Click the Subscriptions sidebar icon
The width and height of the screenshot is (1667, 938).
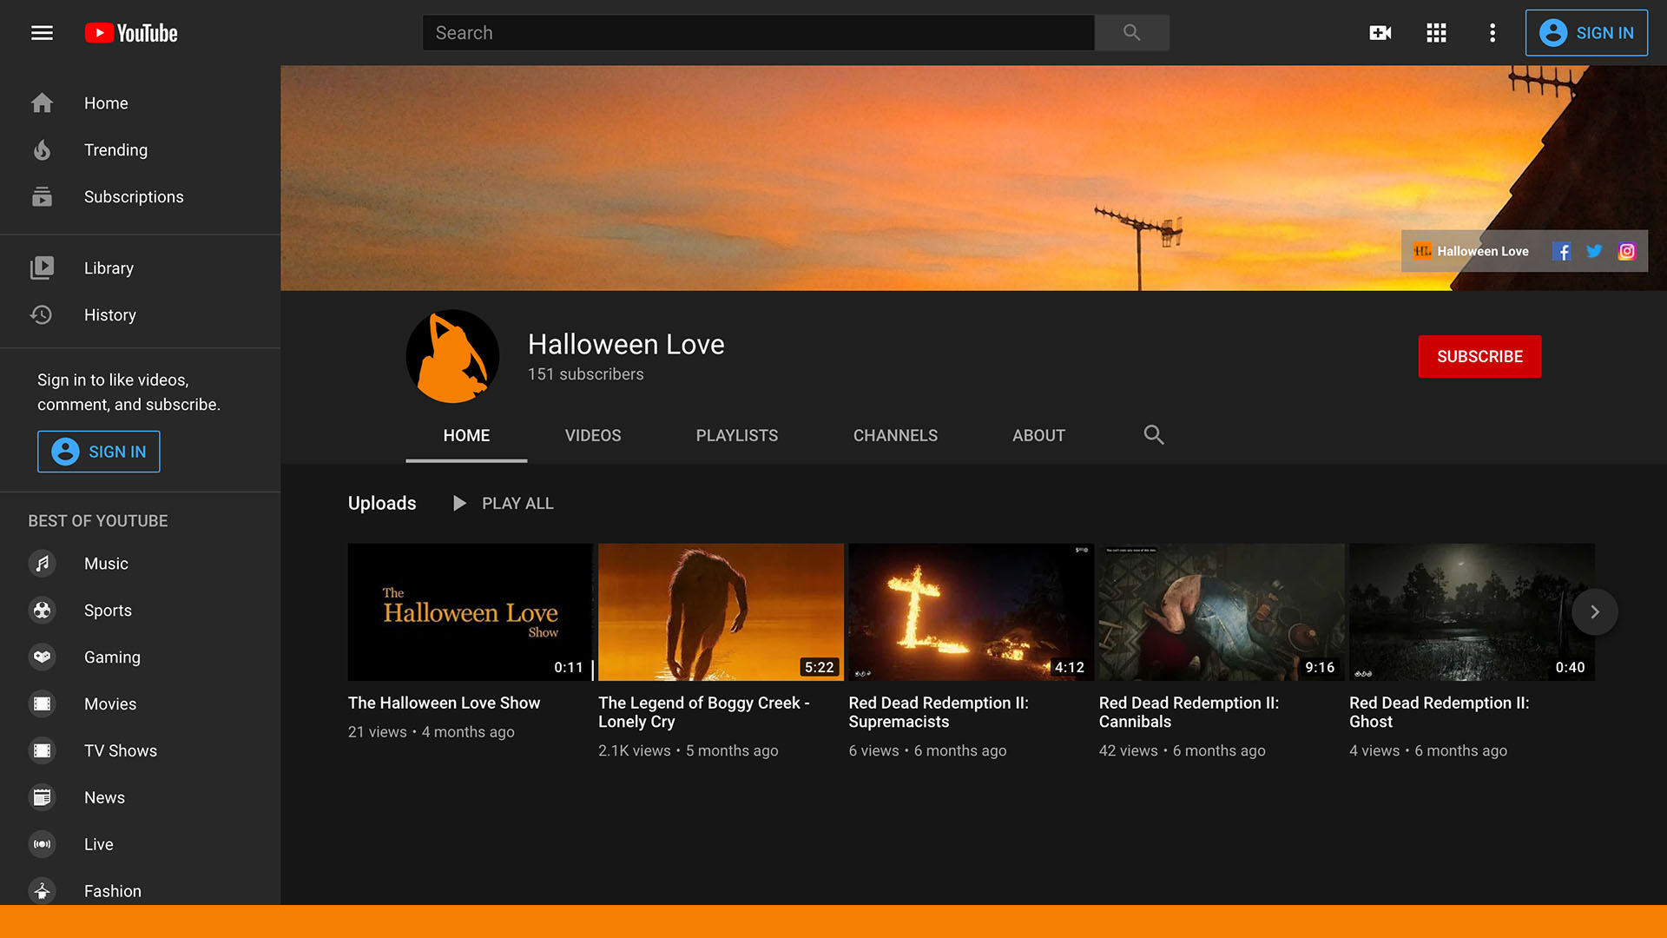42,197
